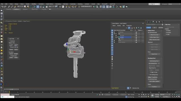Image resolution: width=181 pixels, height=101 pixels.
Task: Open the selection filter dropdown in toolbar
Action: click(20, 7)
